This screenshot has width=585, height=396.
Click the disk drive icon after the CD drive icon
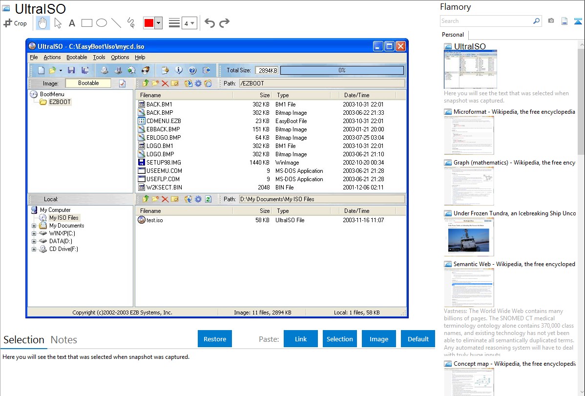tap(118, 70)
